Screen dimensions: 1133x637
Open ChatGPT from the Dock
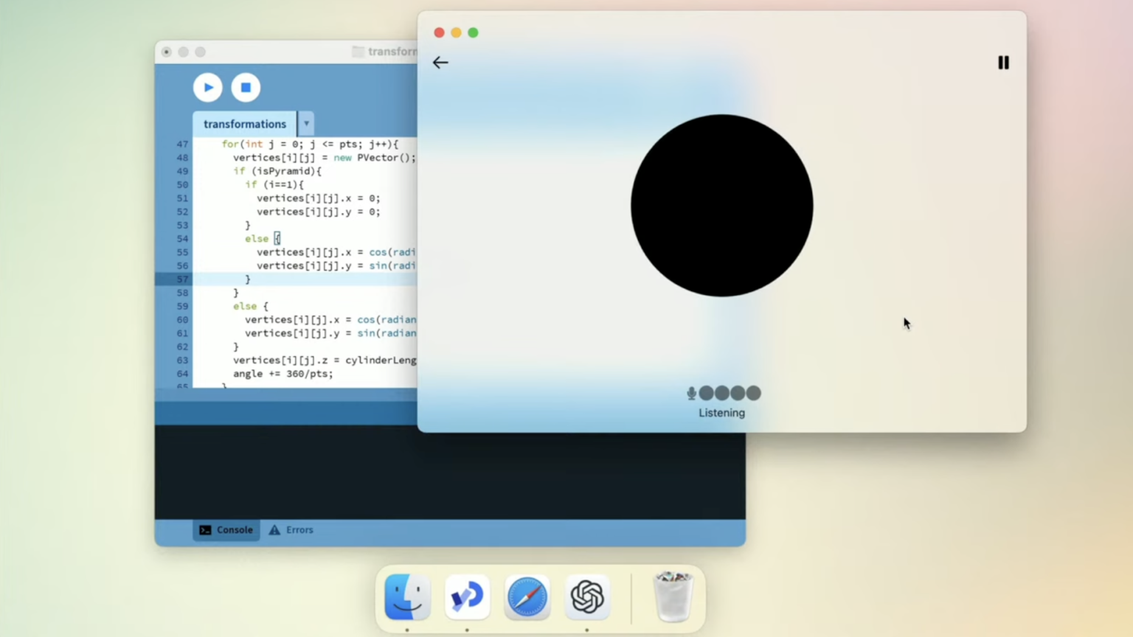tap(586, 597)
